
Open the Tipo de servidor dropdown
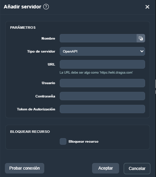coord(102,51)
